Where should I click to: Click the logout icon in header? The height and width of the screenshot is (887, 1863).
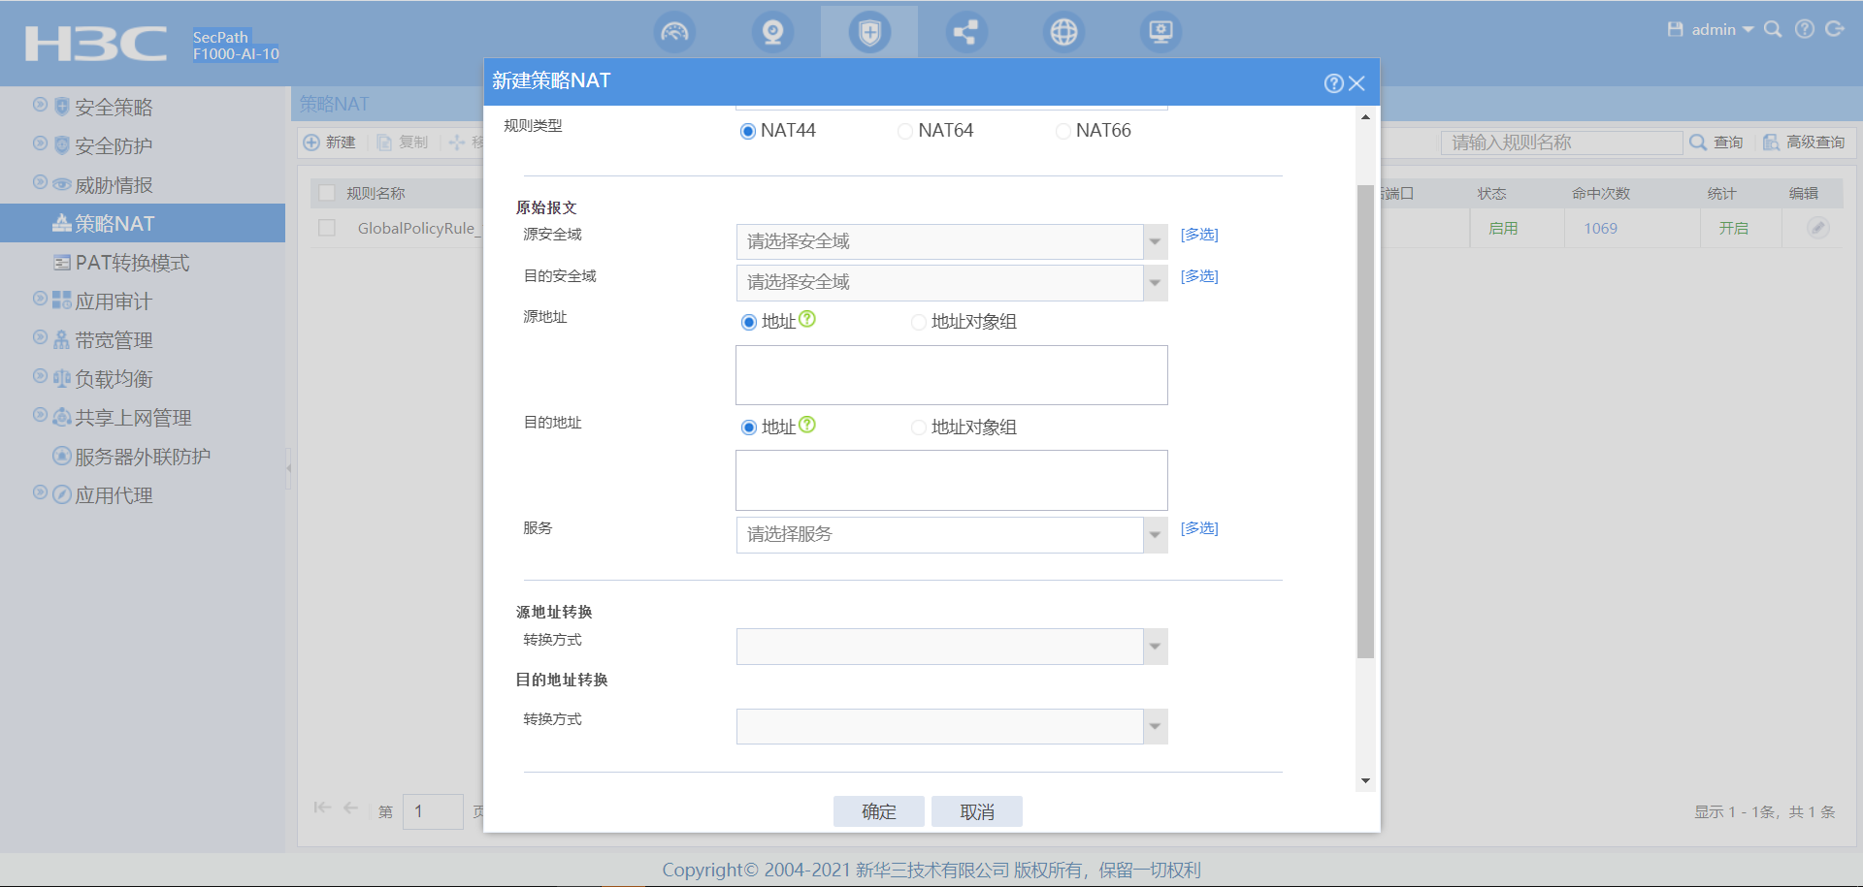tap(1835, 29)
